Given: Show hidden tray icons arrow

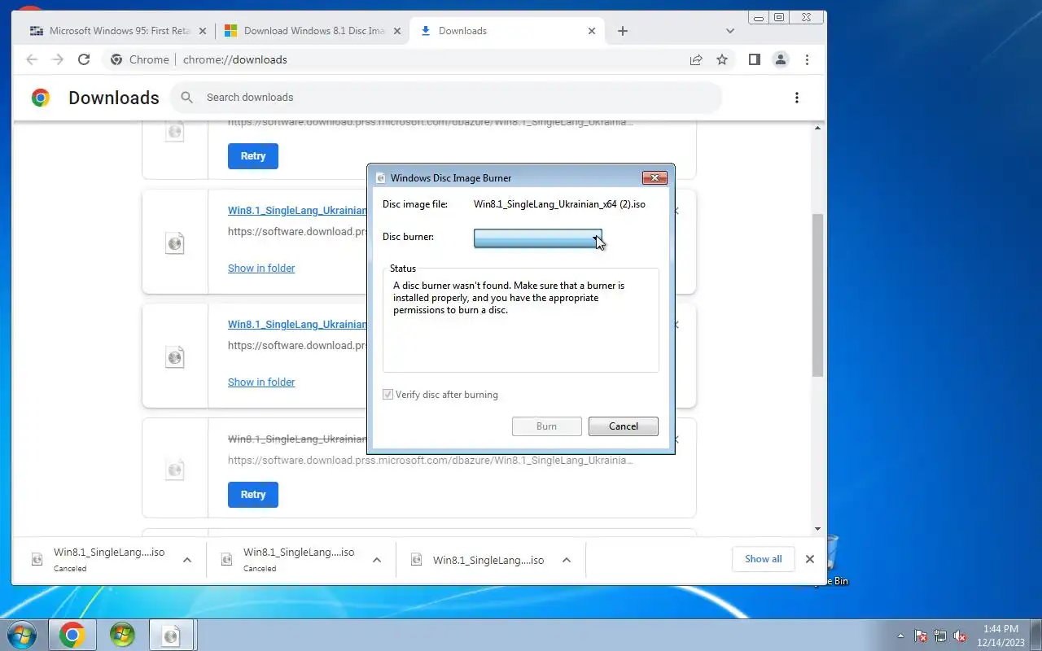Looking at the screenshot, I should [900, 636].
